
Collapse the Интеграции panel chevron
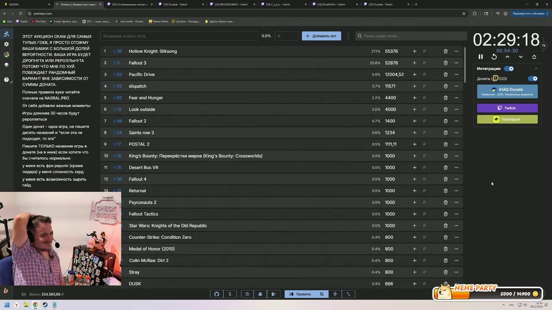536,68
